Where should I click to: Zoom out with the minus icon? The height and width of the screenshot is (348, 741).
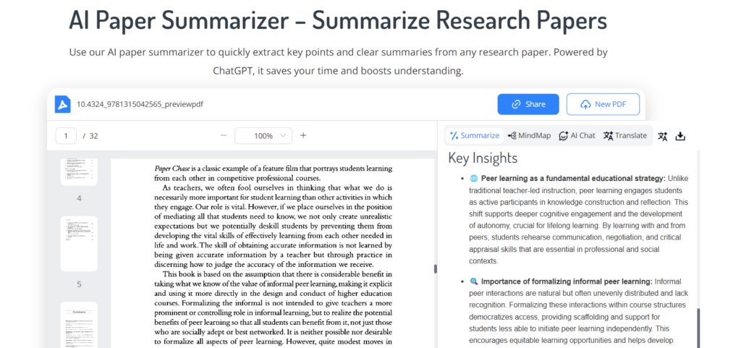224,135
